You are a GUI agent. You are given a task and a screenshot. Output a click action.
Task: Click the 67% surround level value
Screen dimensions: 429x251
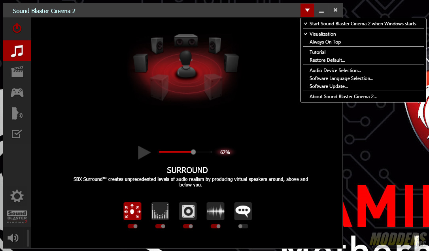[x=225, y=152]
